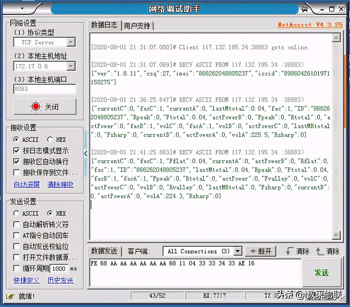Image resolution: width=350 pixels, height=307 pixels.
Task: Toggle 接收区自动换行 checkbox
Action: 16,161
